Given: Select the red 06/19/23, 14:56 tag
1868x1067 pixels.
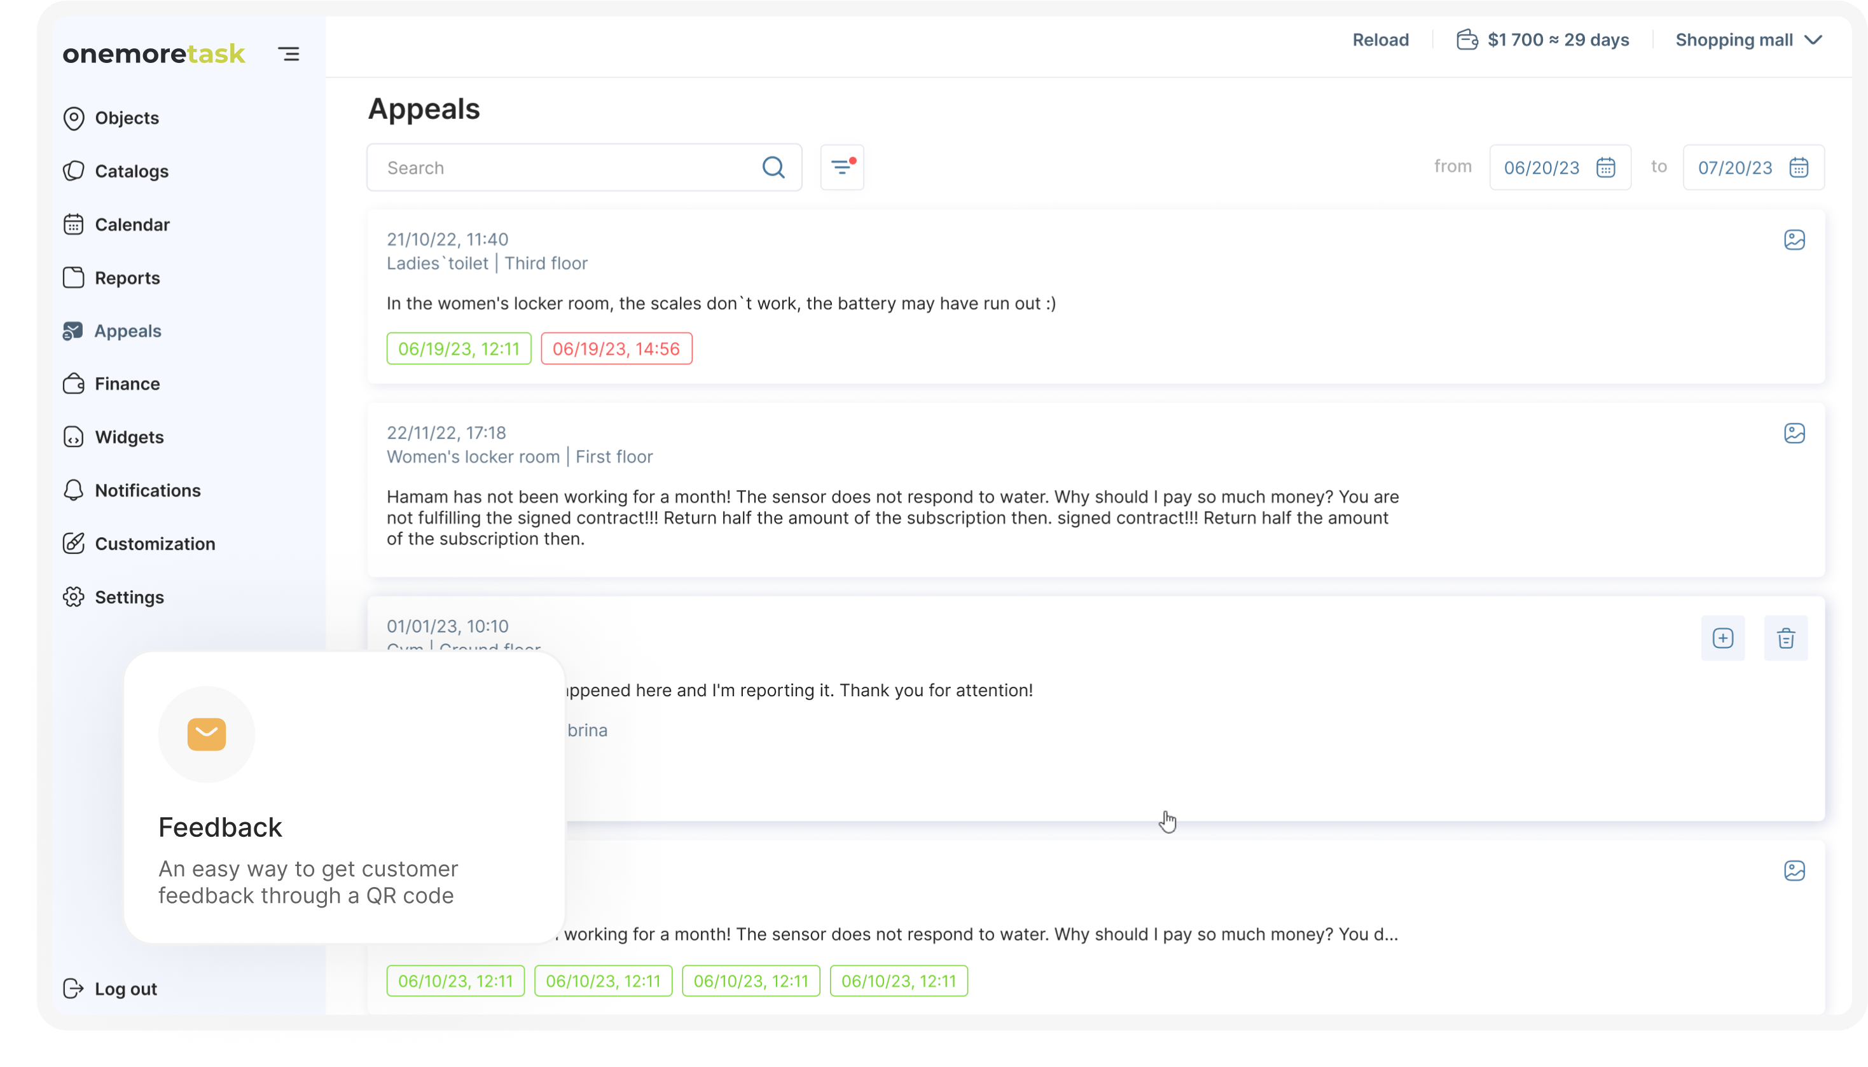Looking at the screenshot, I should (x=616, y=349).
